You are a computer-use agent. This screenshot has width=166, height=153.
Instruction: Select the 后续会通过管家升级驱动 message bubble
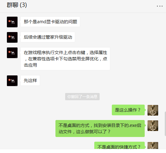48,37
